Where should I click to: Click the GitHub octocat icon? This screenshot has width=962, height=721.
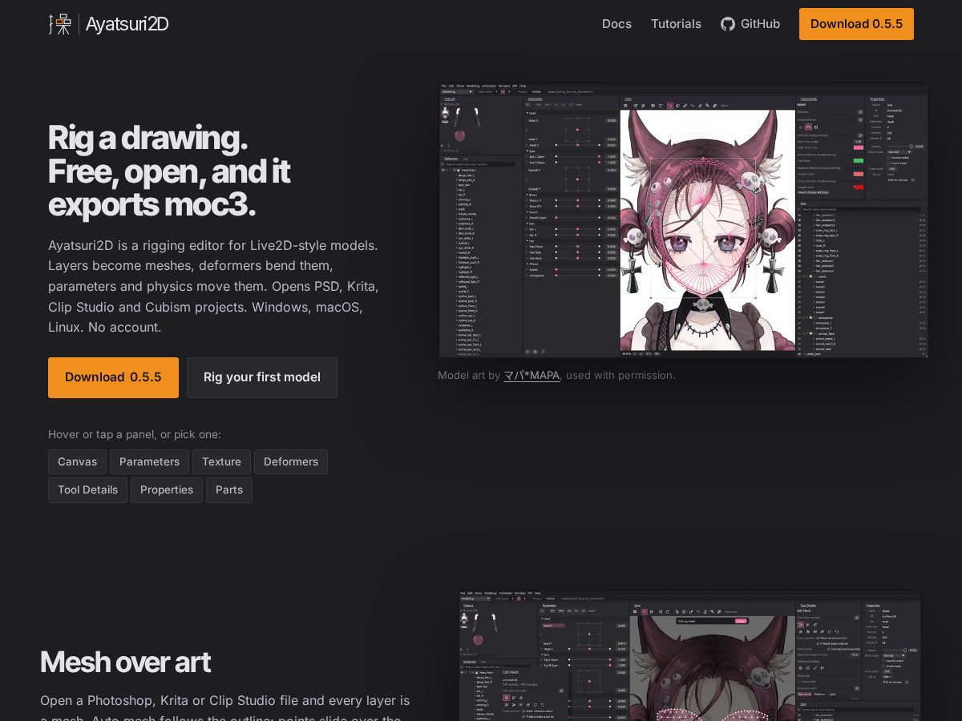point(728,24)
